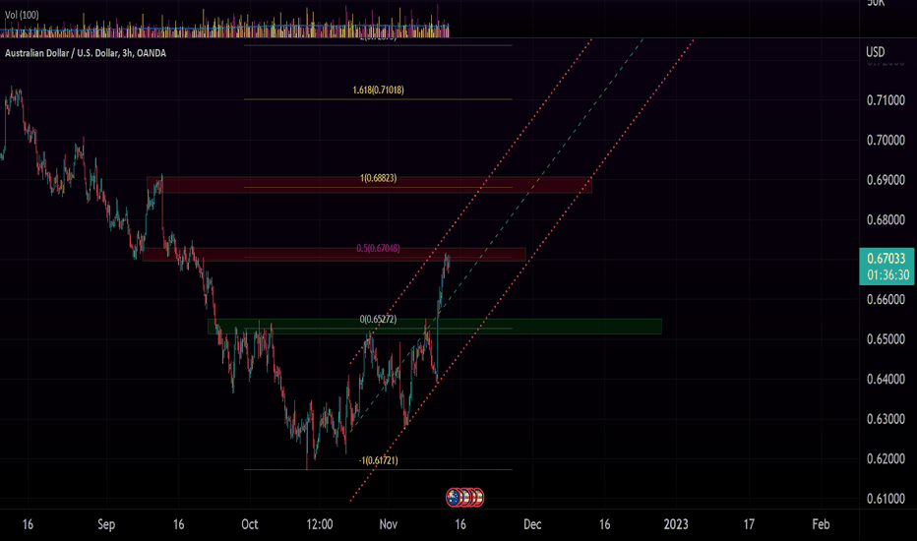The height and width of the screenshot is (541, 917).
Task: Click the 0.71000 price axis label
Action: [x=886, y=100]
